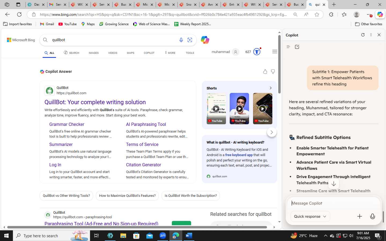
Task: Click the Message Copilot input field
Action: click(333, 203)
